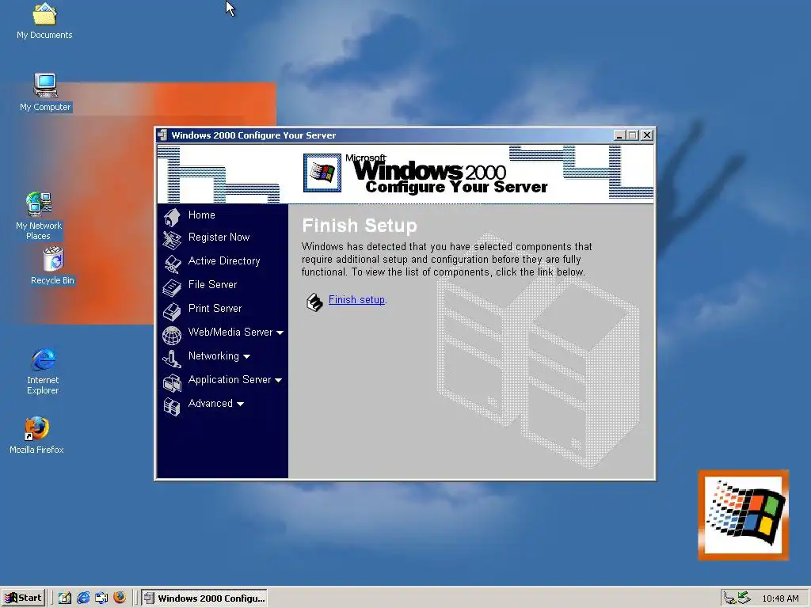Click the 10:48 AM taskbar clock
Image resolution: width=811 pixels, height=608 pixels.
pos(780,598)
